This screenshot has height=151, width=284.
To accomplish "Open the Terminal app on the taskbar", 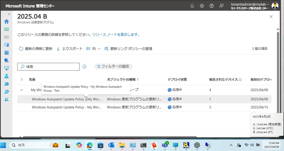I will 143,145.
